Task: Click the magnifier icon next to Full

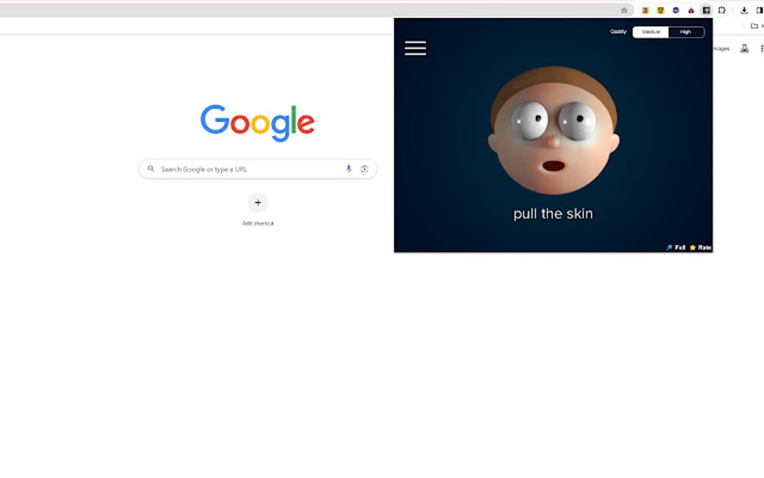Action: [669, 247]
